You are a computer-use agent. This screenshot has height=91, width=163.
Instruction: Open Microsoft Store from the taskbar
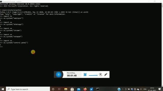pos(72,89)
